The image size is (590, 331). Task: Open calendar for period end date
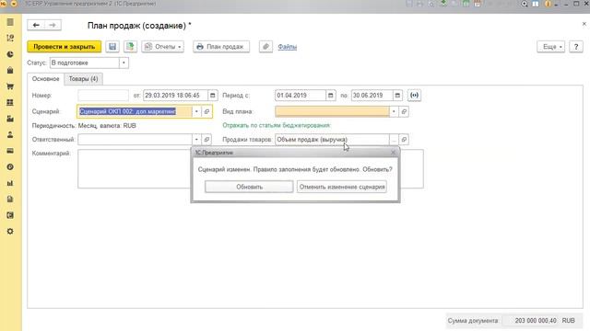coord(397,96)
